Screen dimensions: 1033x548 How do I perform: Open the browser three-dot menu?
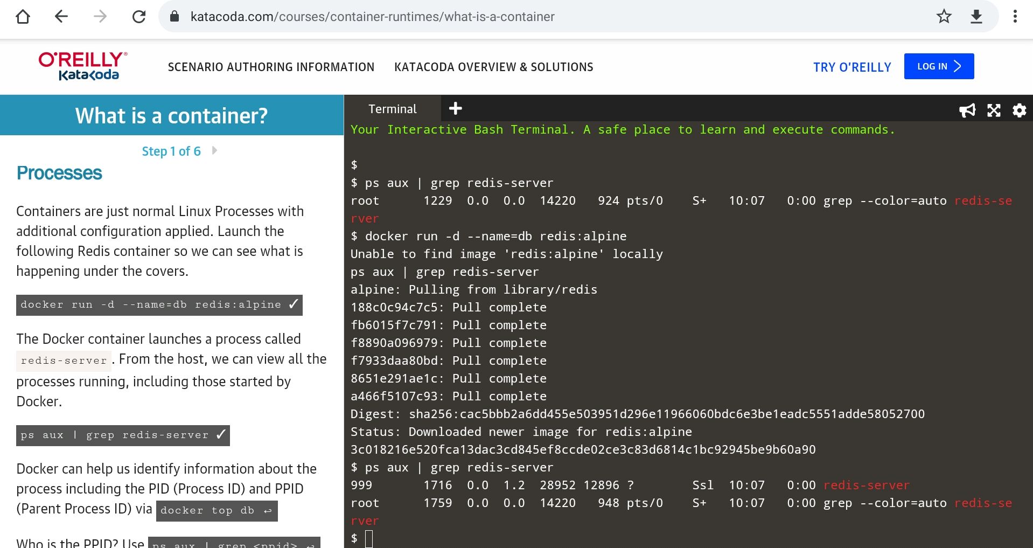tap(1015, 17)
